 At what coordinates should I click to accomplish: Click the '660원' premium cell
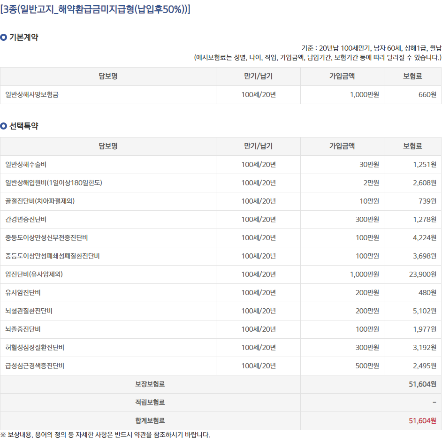coord(427,95)
